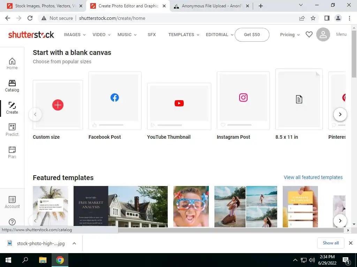Choose the Instagram Post canvas icon
The height and width of the screenshot is (267, 357).
[x=243, y=98]
